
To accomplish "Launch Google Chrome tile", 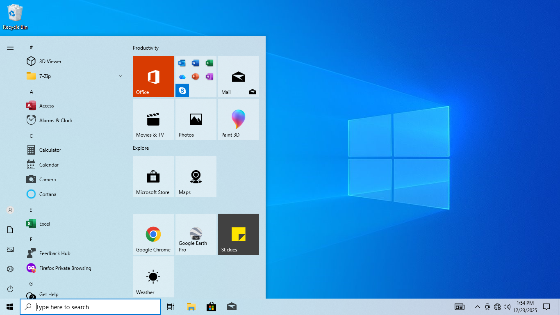I will (153, 234).
